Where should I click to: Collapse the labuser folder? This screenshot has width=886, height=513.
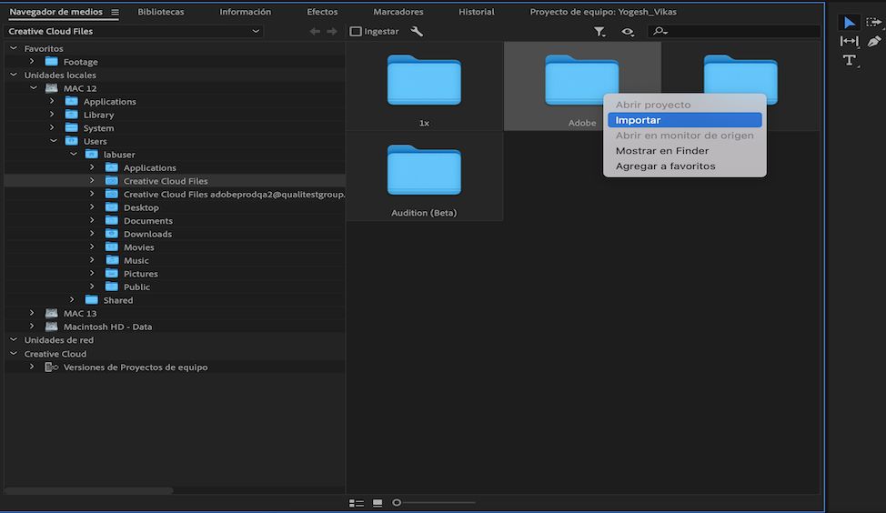[x=74, y=155]
